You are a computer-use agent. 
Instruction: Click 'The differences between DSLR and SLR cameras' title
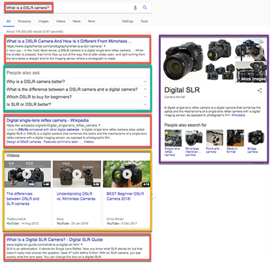[x=23, y=199]
